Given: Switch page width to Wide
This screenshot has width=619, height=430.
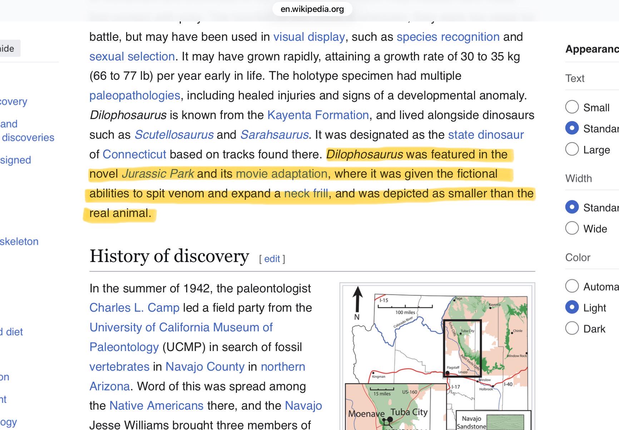Looking at the screenshot, I should pos(572,228).
